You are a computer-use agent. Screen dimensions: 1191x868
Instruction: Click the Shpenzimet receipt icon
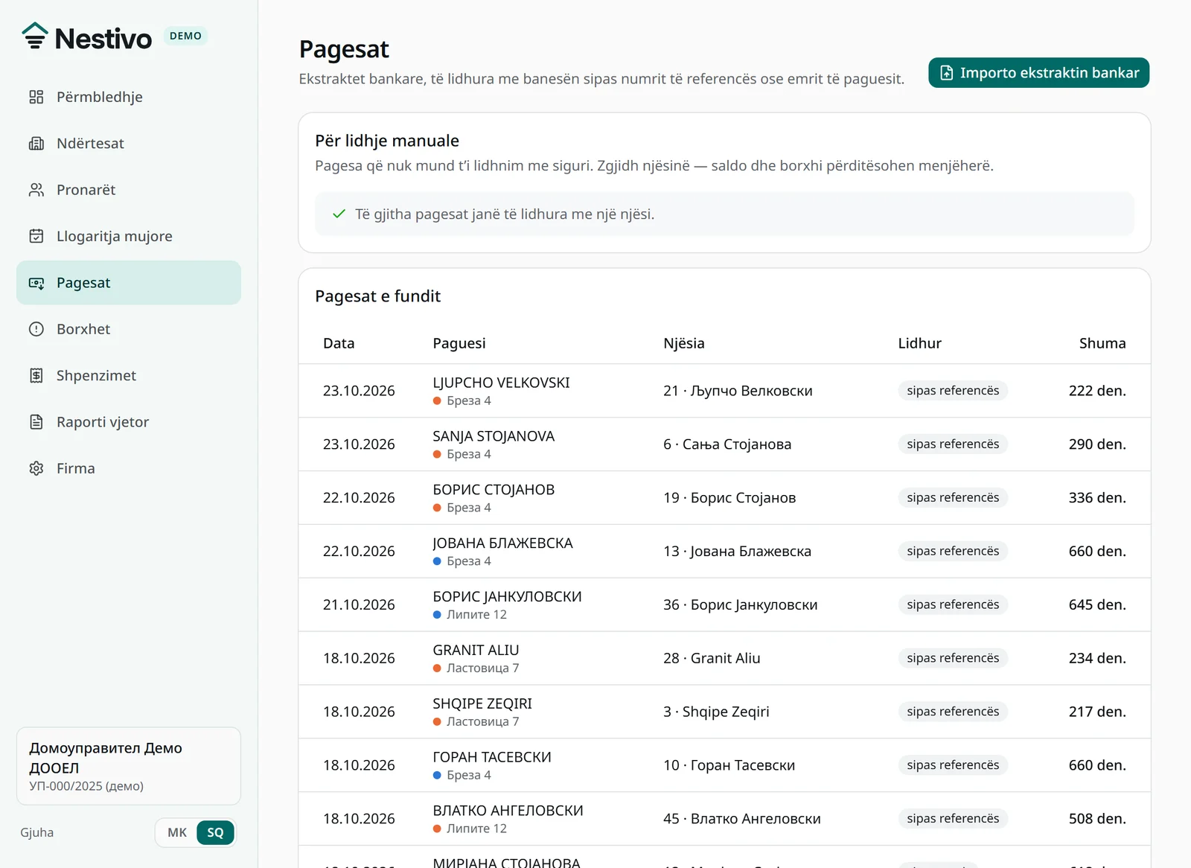tap(36, 375)
